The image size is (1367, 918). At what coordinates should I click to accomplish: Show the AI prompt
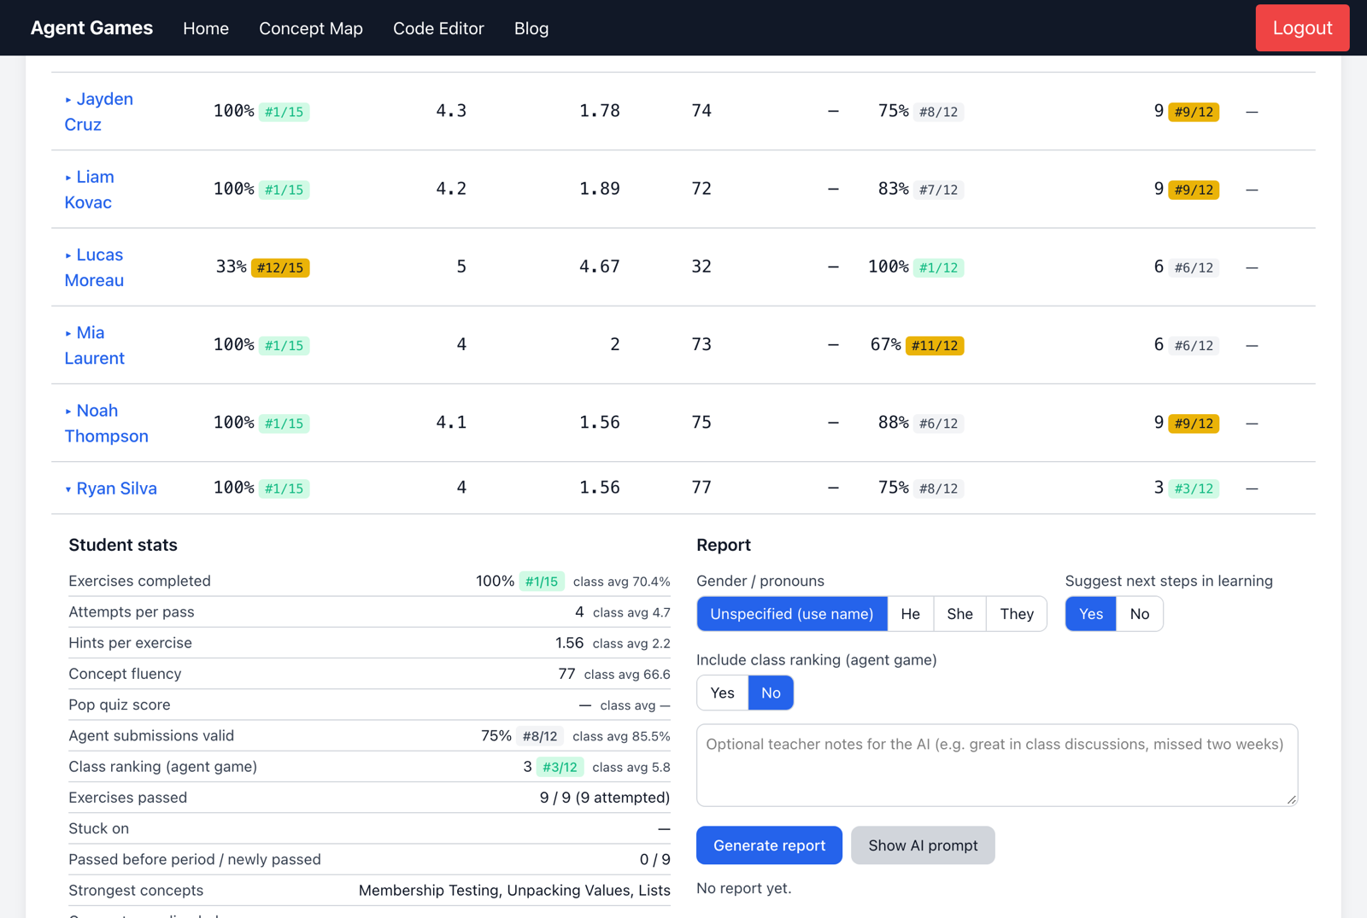pyautogui.click(x=923, y=845)
